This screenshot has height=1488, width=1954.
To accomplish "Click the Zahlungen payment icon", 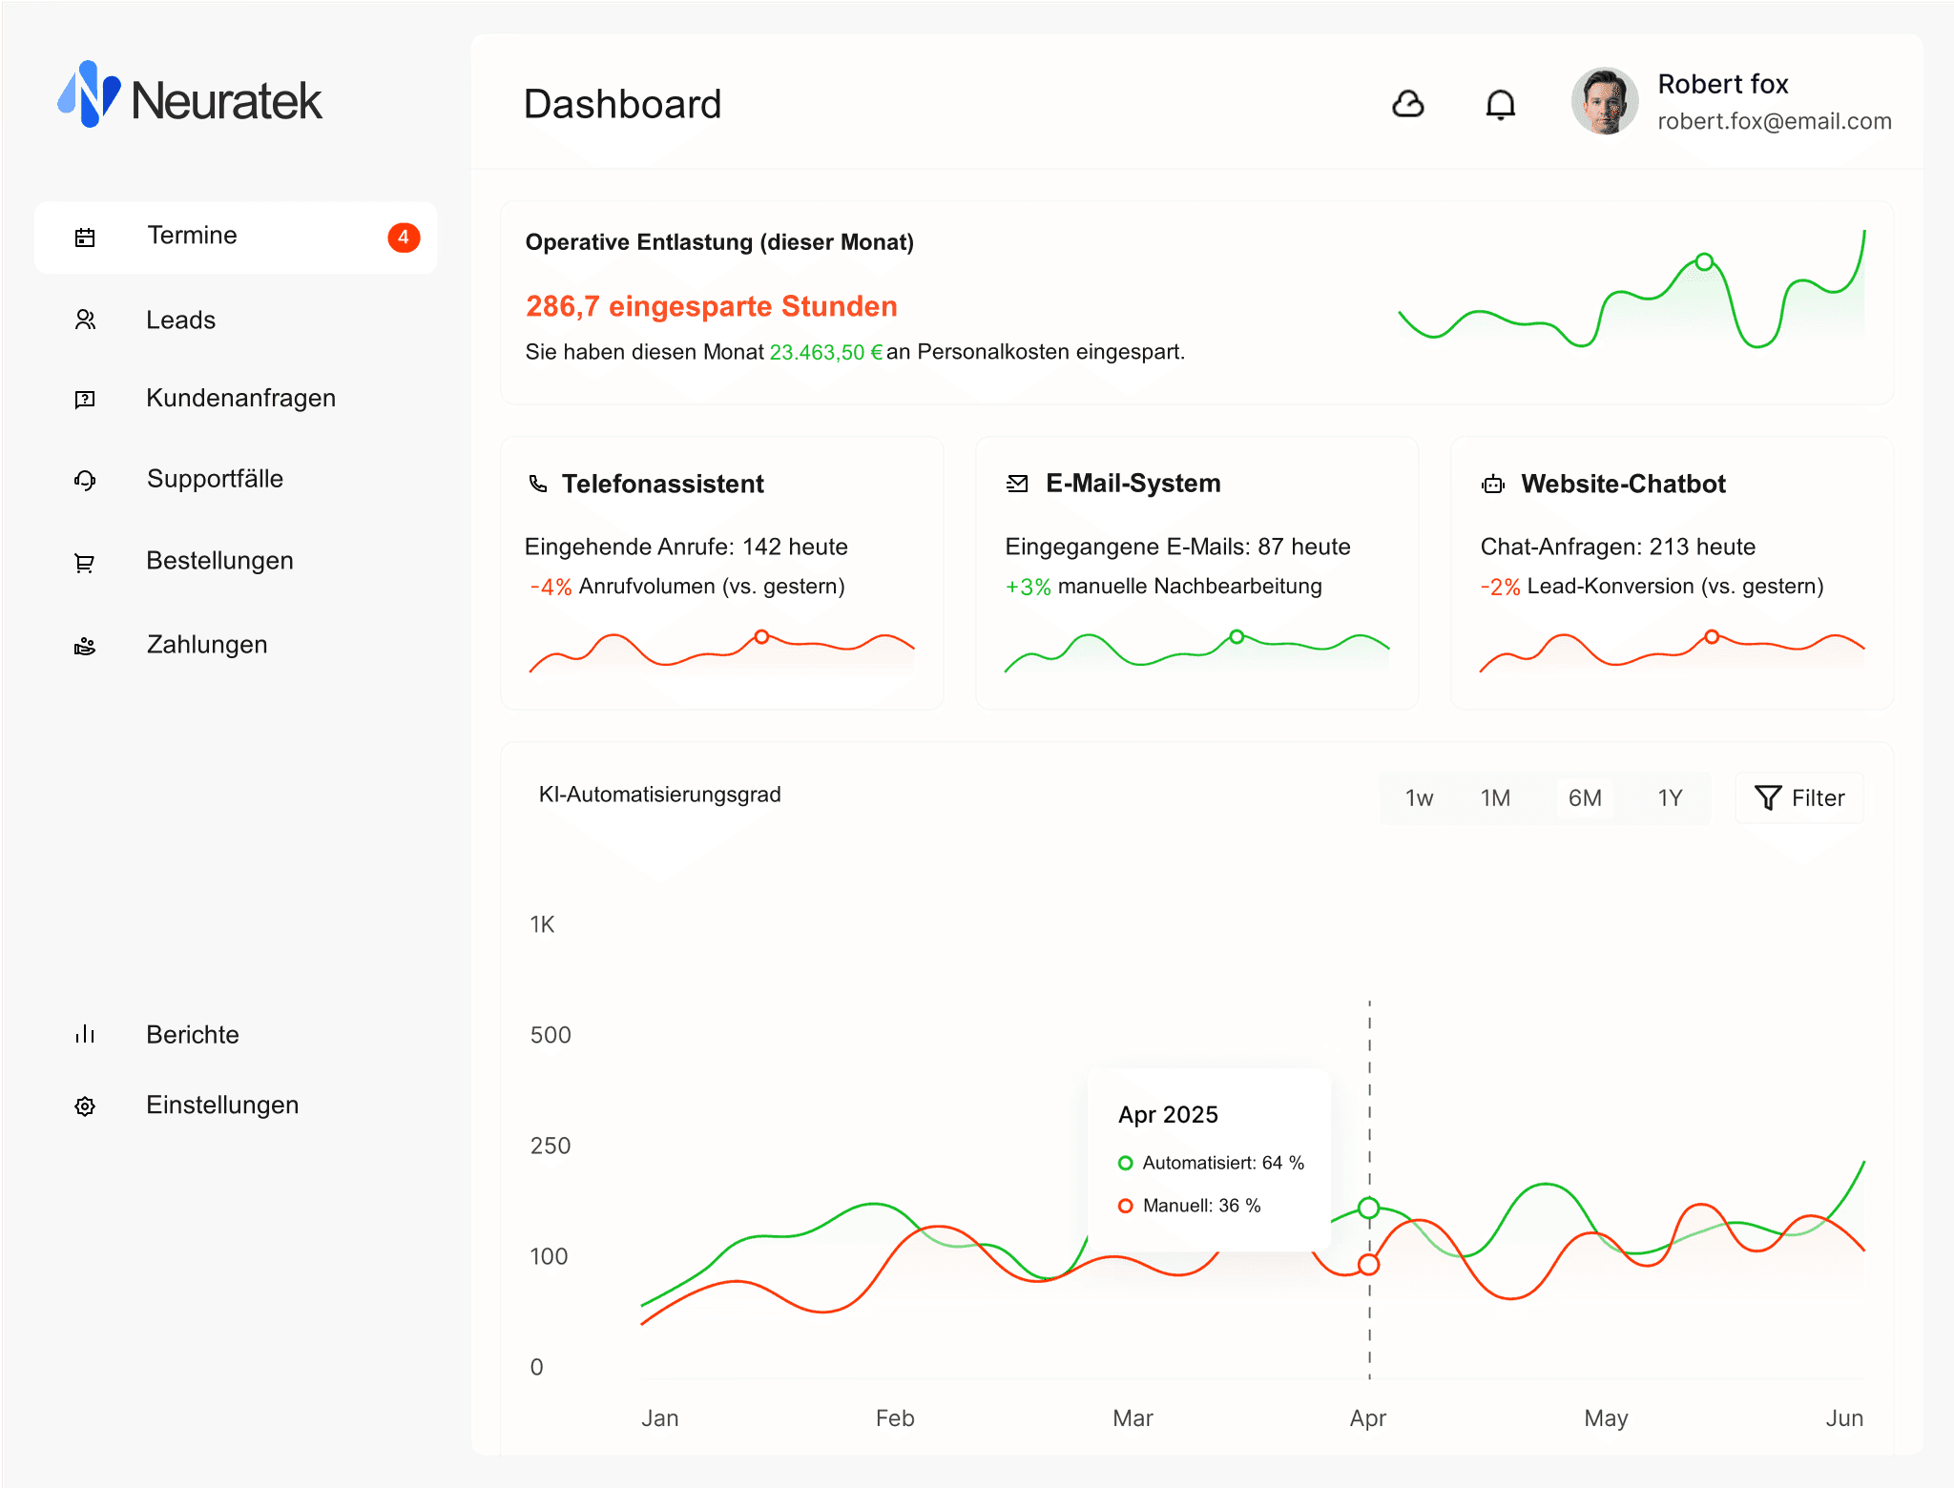I will click(85, 646).
